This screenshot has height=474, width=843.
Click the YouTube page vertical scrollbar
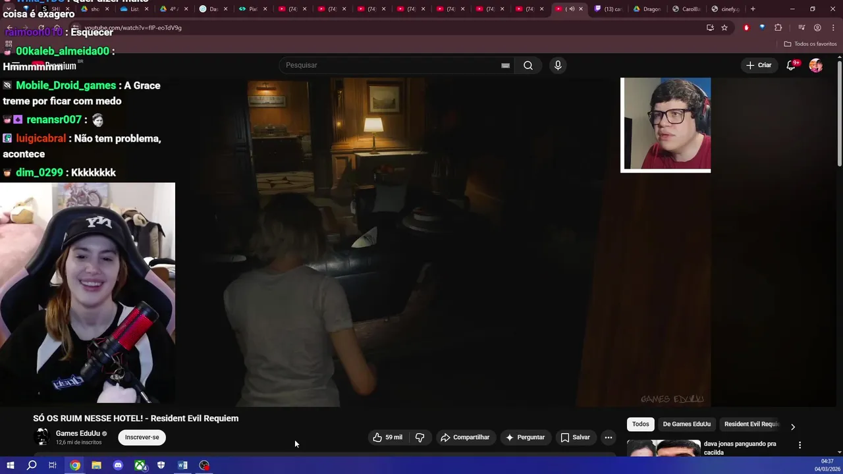pyautogui.click(x=839, y=112)
